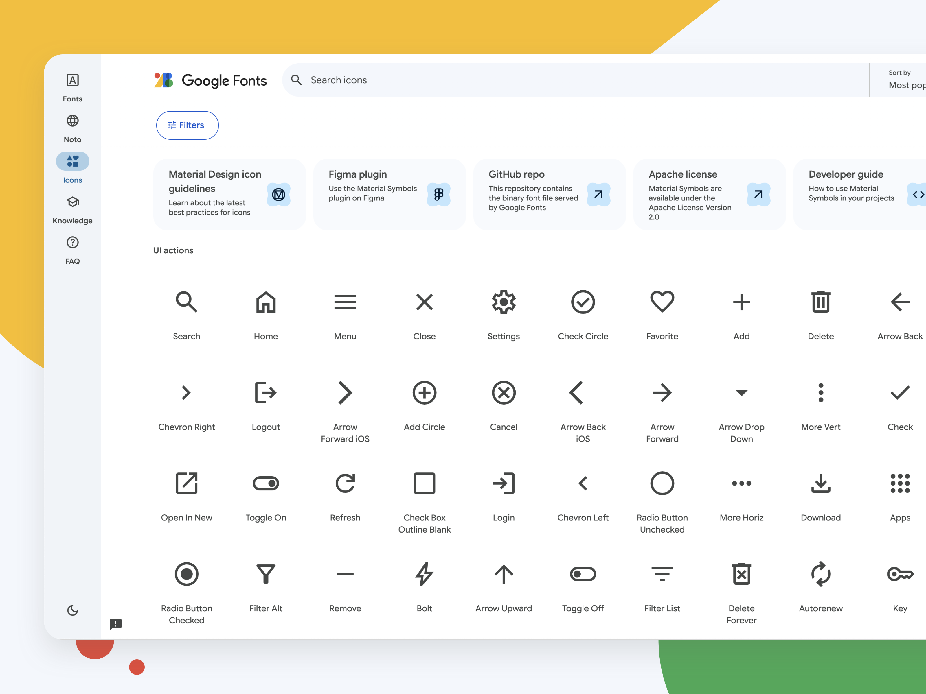Screen dimensions: 926x694
Task: Open the Fonts section in sidebar
Action: [72, 88]
